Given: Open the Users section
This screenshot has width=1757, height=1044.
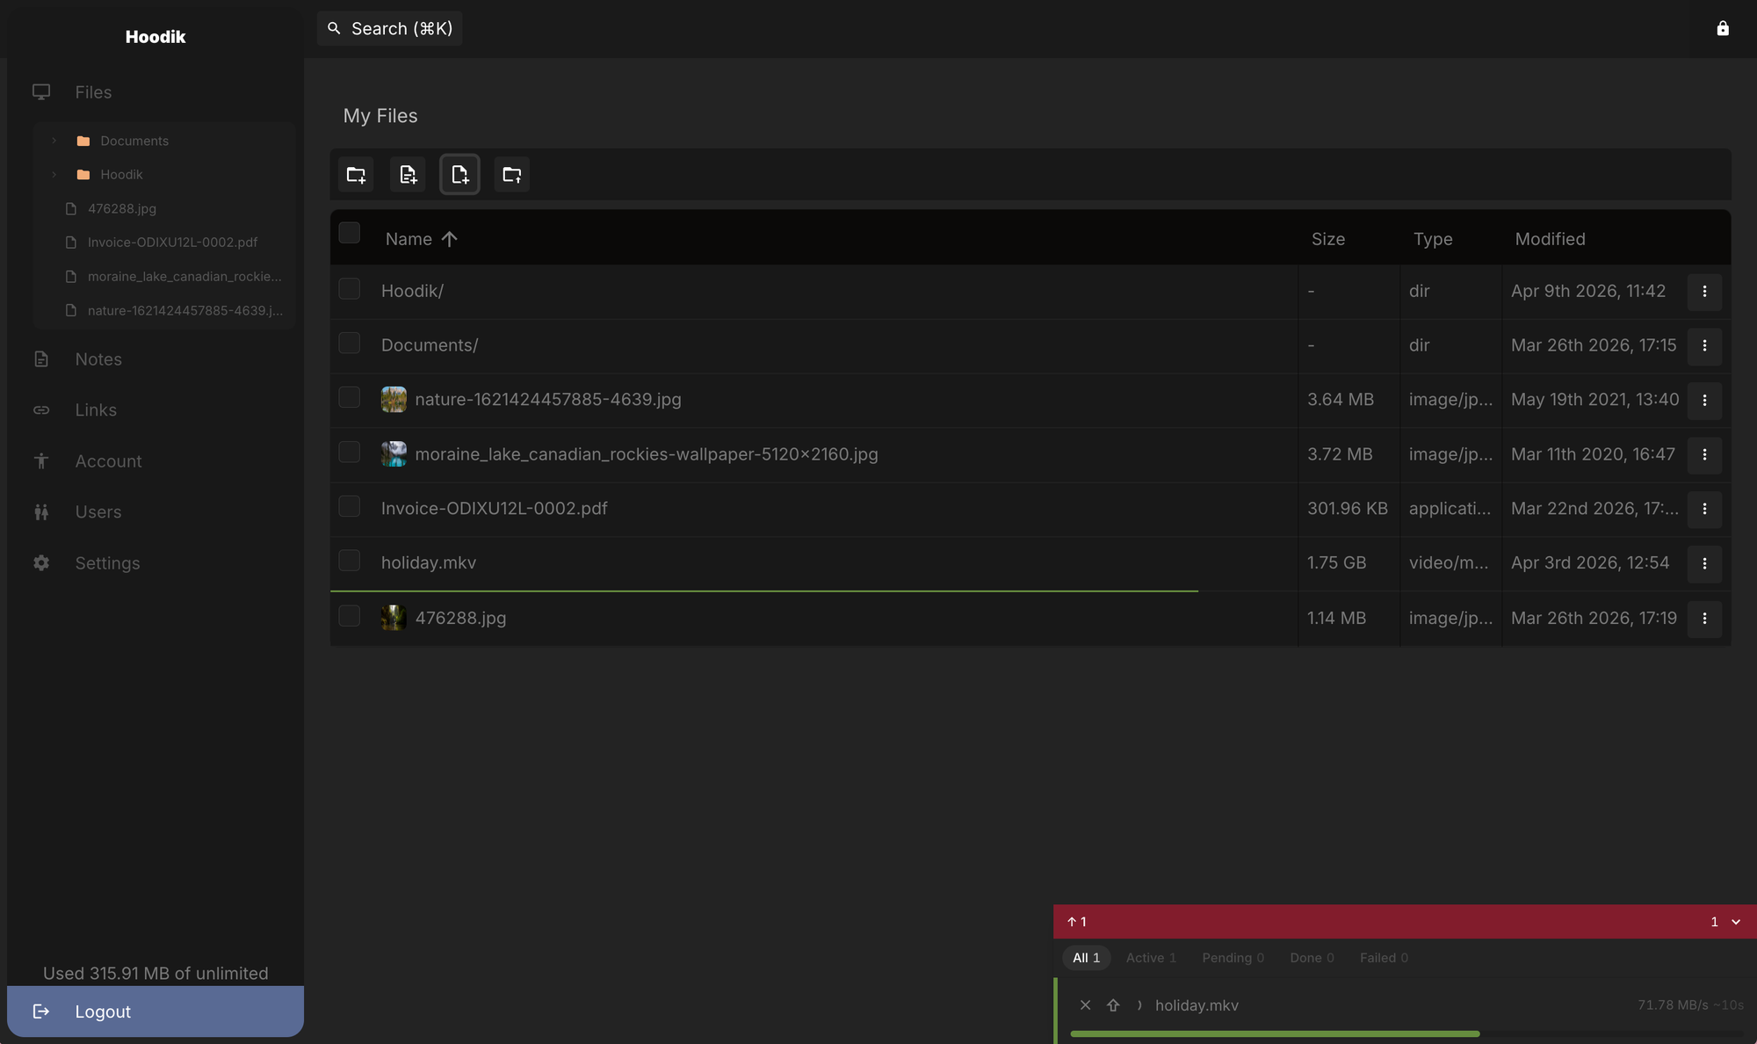Looking at the screenshot, I should coord(98,512).
